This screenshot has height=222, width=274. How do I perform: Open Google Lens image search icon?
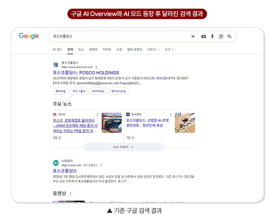pos(221,36)
